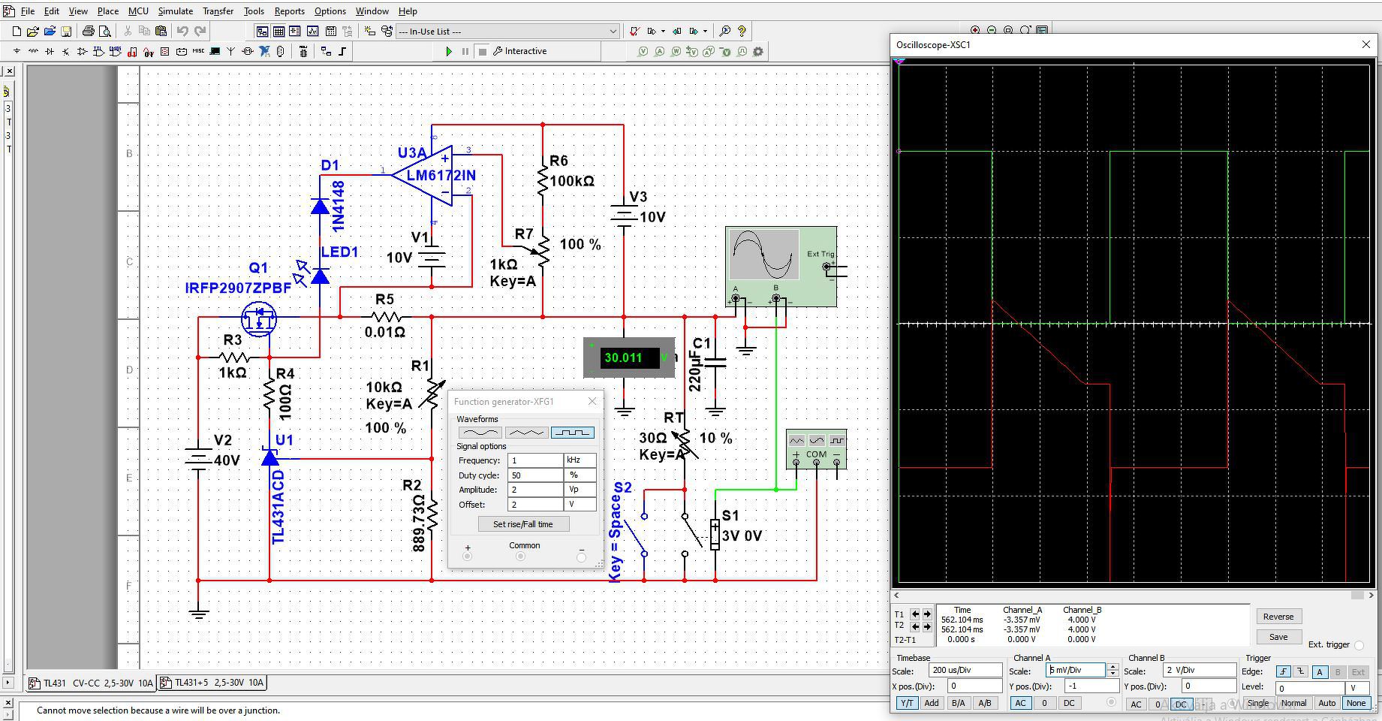Viewport: 1382px width, 721px height.
Task: Select the triangle waveform in Function generator
Action: click(526, 433)
